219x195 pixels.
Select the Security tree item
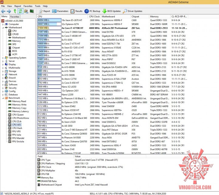click(x=11, y=88)
